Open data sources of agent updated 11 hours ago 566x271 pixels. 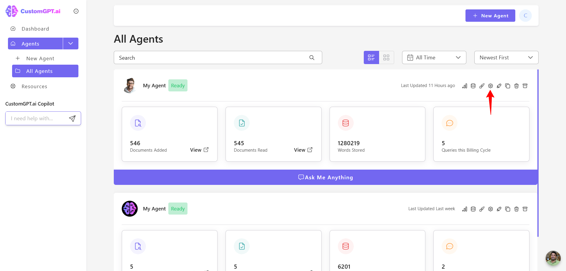point(473,86)
